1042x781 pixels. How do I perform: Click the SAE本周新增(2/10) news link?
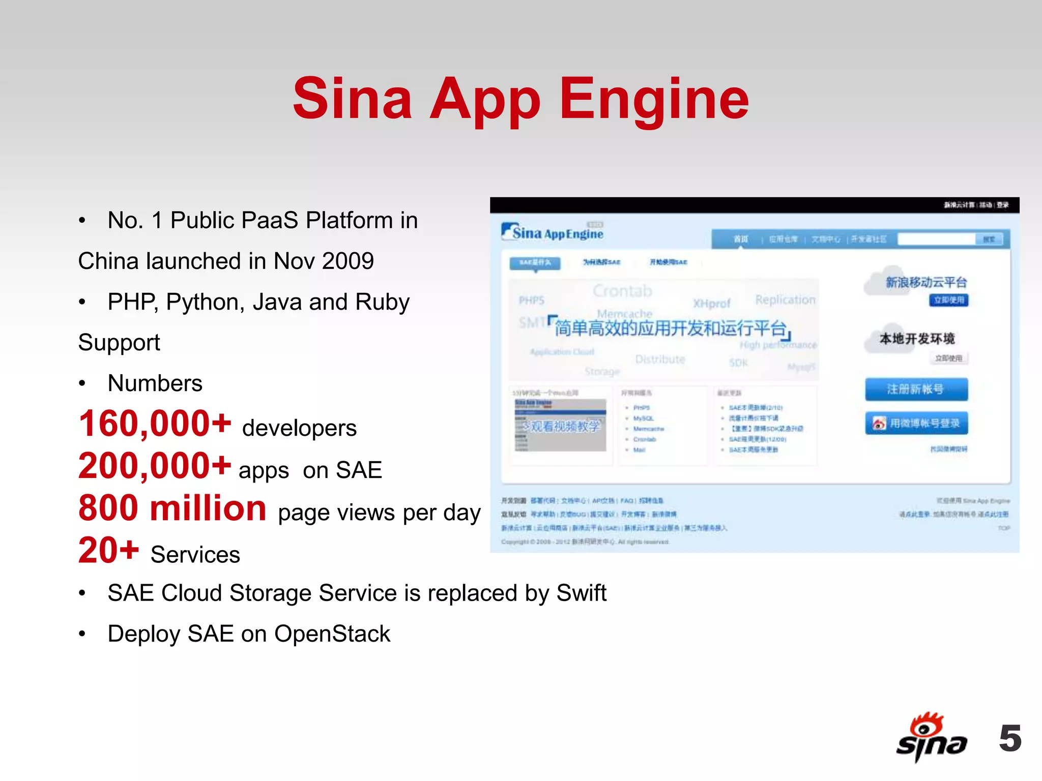click(x=756, y=408)
